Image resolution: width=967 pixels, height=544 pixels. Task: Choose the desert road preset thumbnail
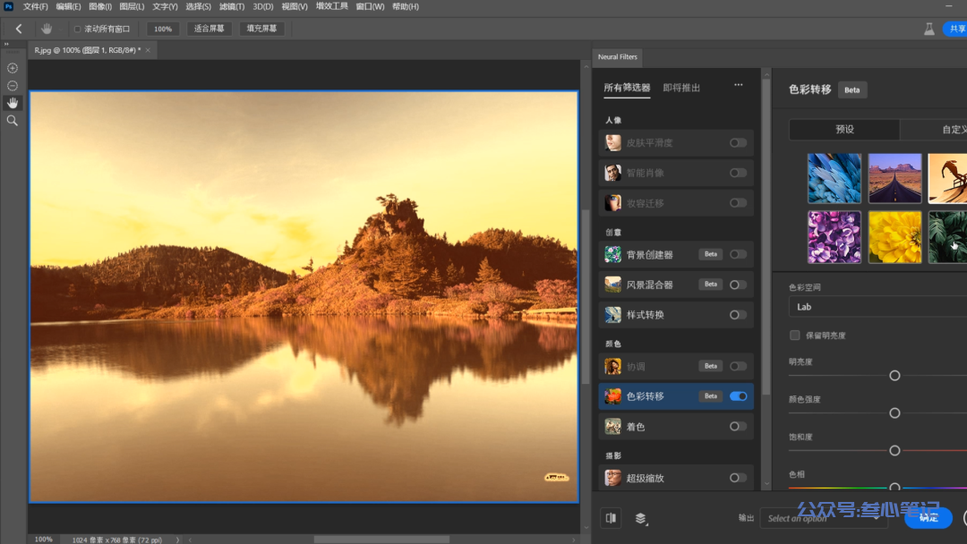pos(894,178)
